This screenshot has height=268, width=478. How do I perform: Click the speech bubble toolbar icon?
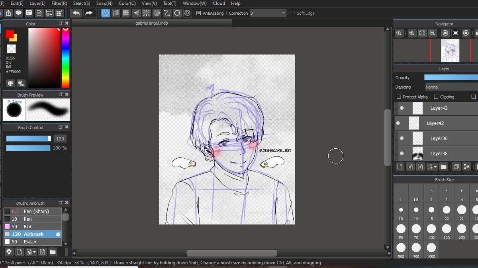tap(18, 13)
